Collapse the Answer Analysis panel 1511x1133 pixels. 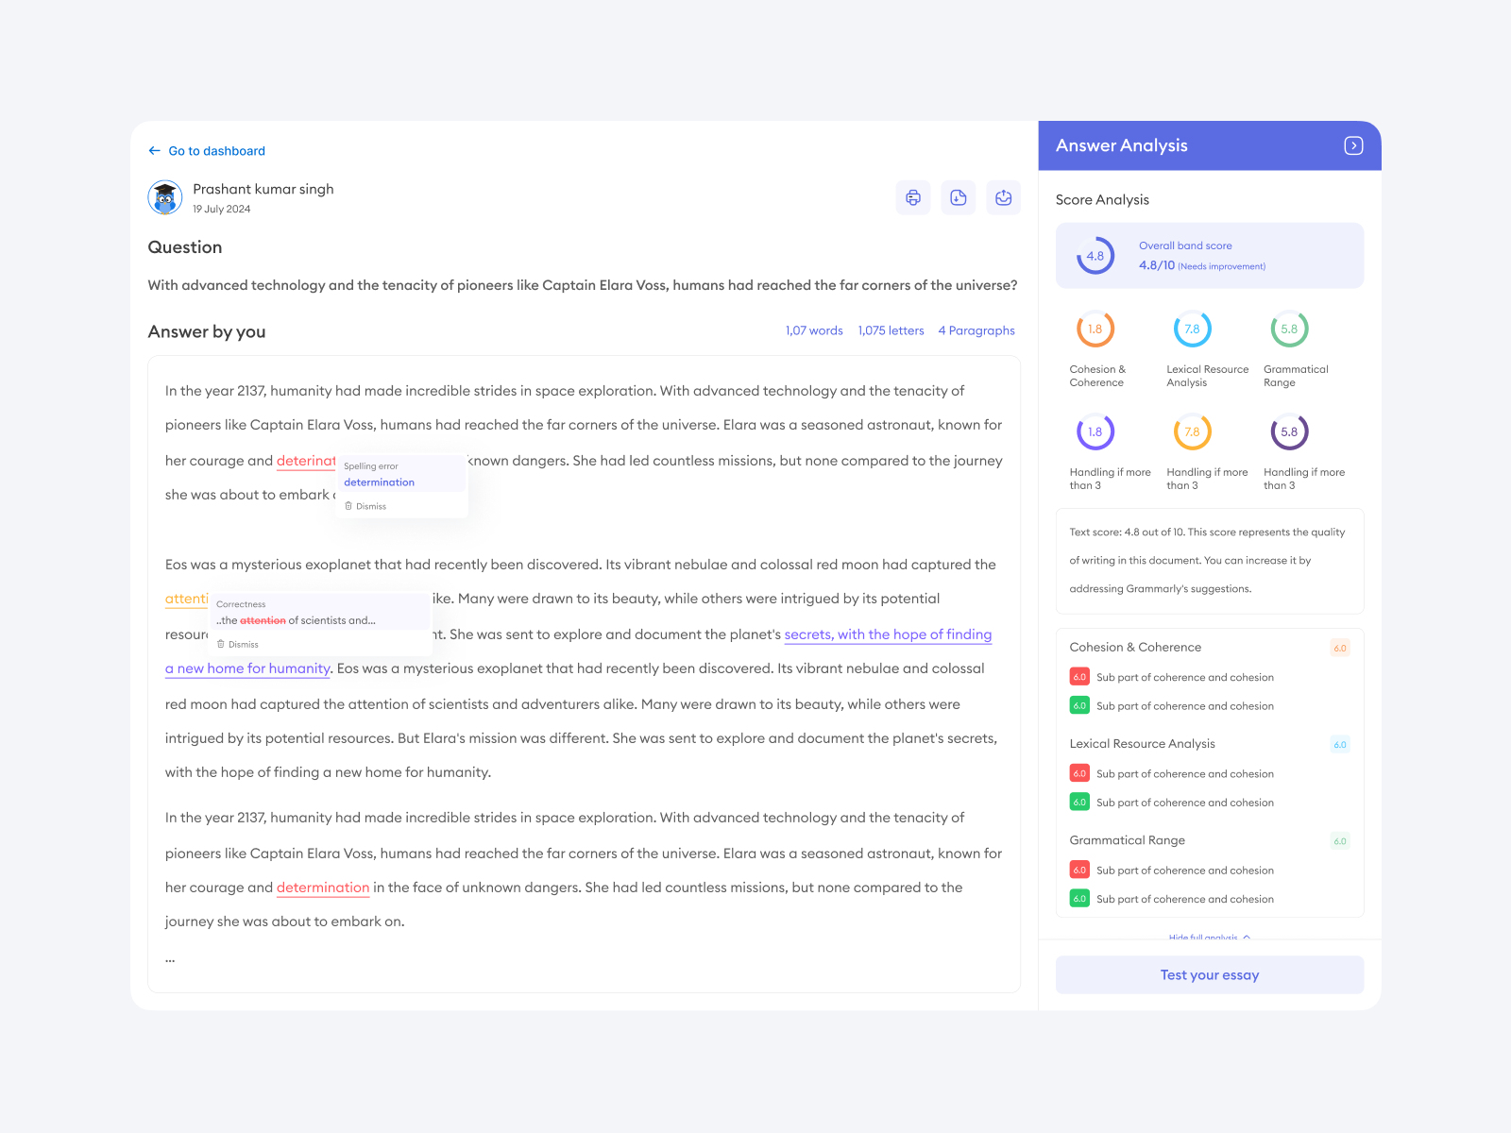(1353, 145)
